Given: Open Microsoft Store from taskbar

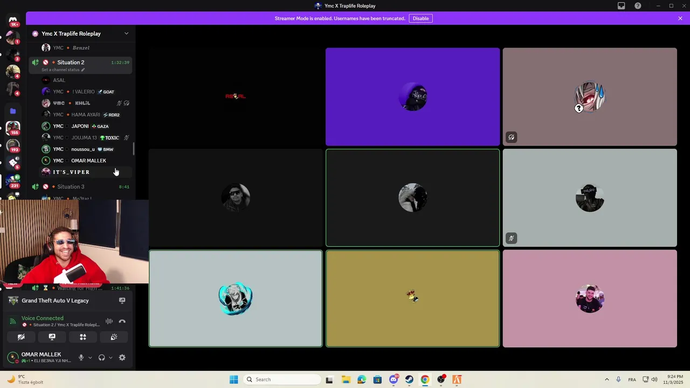Looking at the screenshot, I should click(377, 379).
